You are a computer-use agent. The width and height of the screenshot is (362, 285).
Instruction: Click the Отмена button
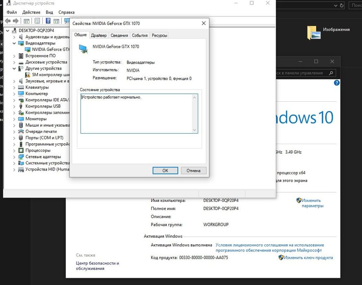(194, 171)
